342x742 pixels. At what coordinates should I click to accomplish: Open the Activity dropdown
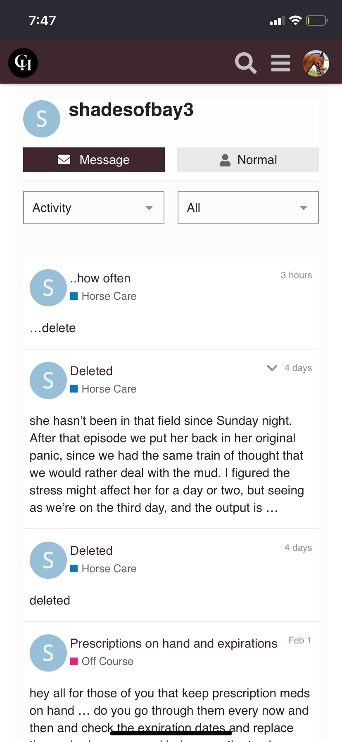[x=94, y=207]
